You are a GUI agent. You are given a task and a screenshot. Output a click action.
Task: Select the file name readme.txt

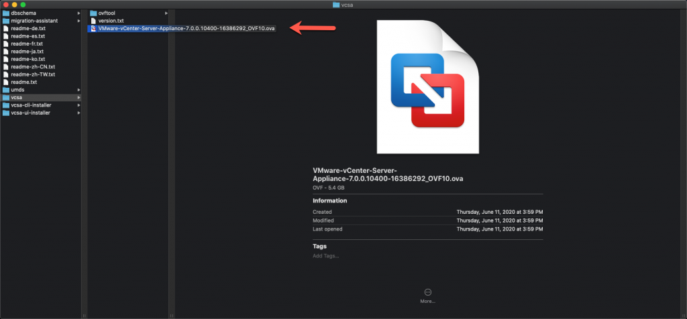(24, 82)
